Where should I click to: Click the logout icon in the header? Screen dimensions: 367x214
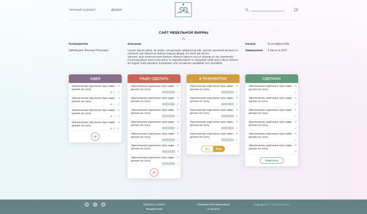(x=296, y=10)
